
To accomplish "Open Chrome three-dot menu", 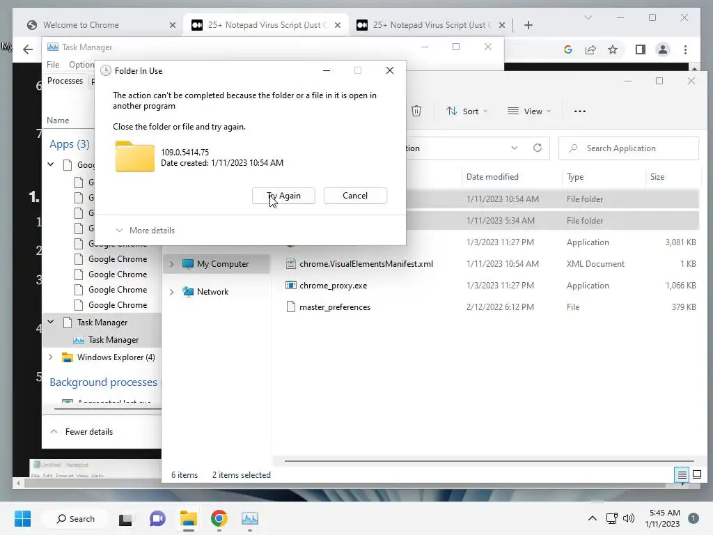I will 685,49.
